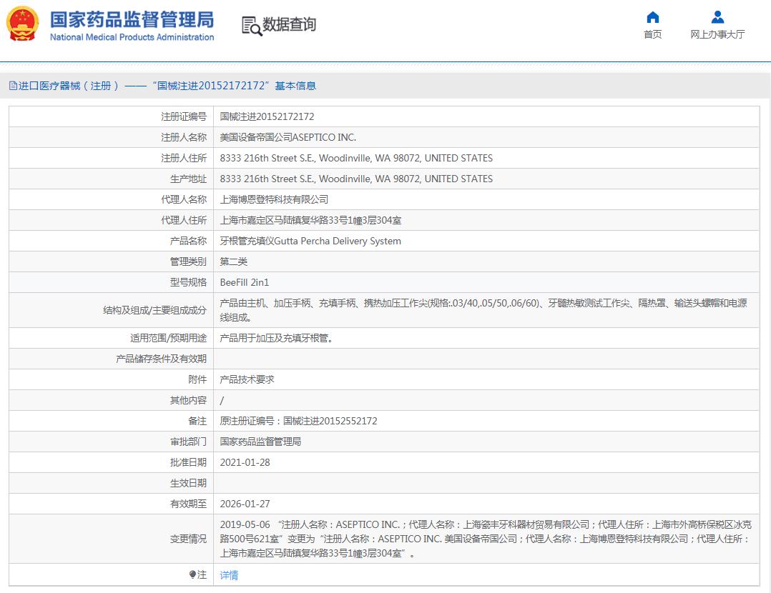
Task: Click page heading 进口医疗器械（注册）基本信息
Action: 167,86
